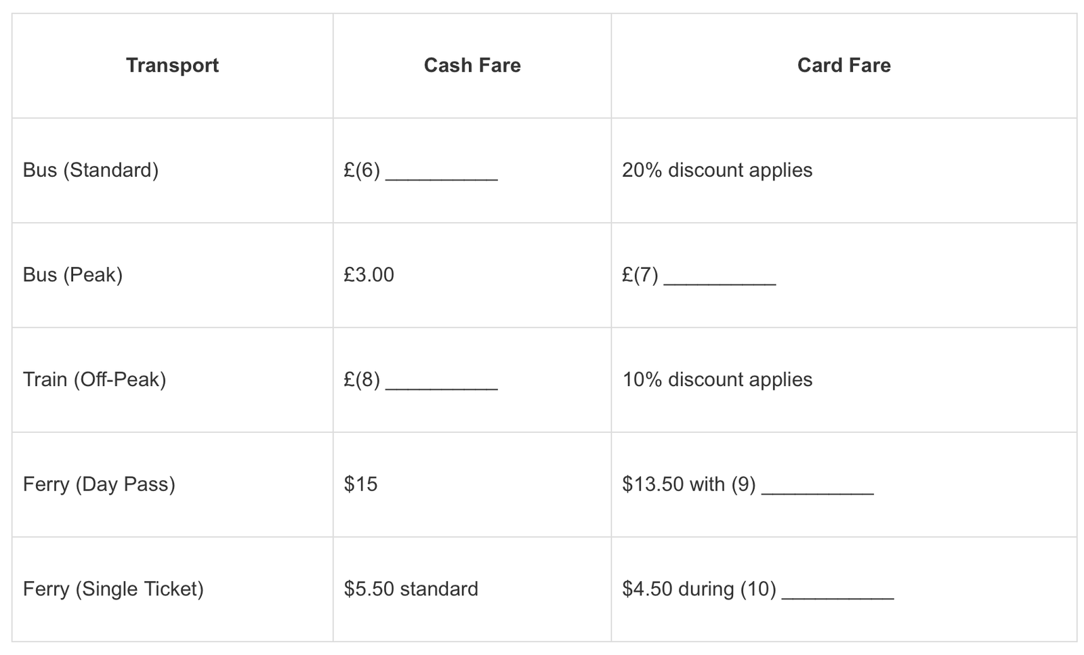
Task: Click the Cash Fare column header
Action: [x=472, y=65]
